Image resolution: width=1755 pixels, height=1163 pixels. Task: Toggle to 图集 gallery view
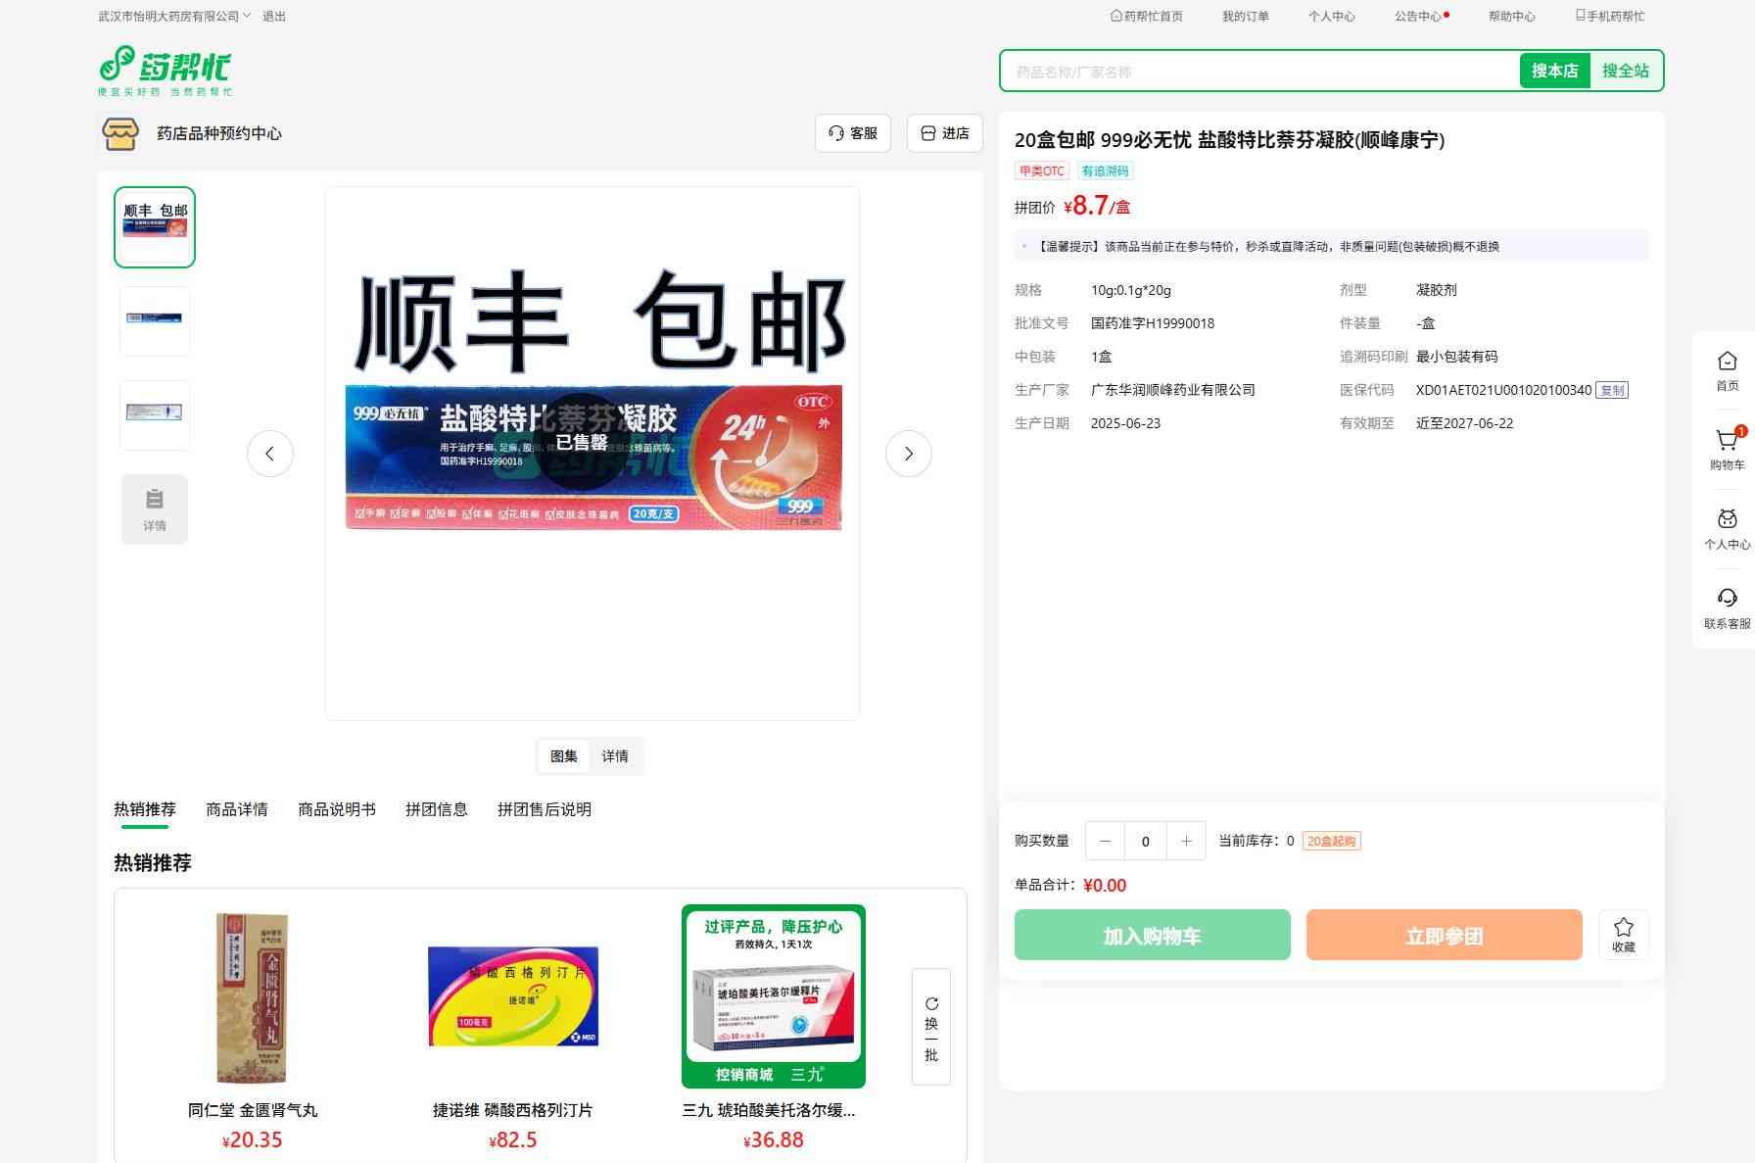click(564, 756)
